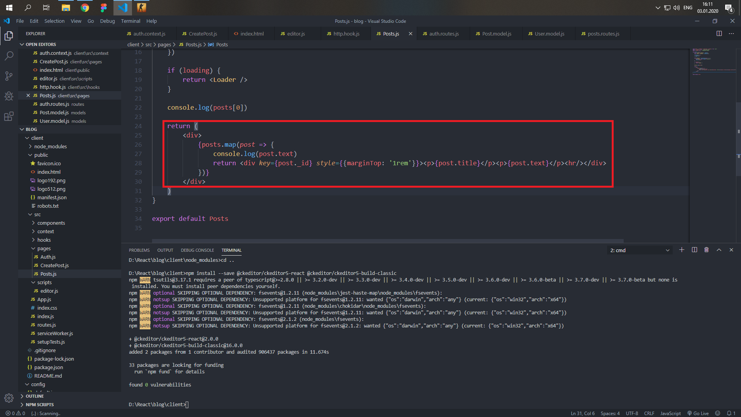
Task: Switch to the posts.routes.js tab
Action: 603,34
